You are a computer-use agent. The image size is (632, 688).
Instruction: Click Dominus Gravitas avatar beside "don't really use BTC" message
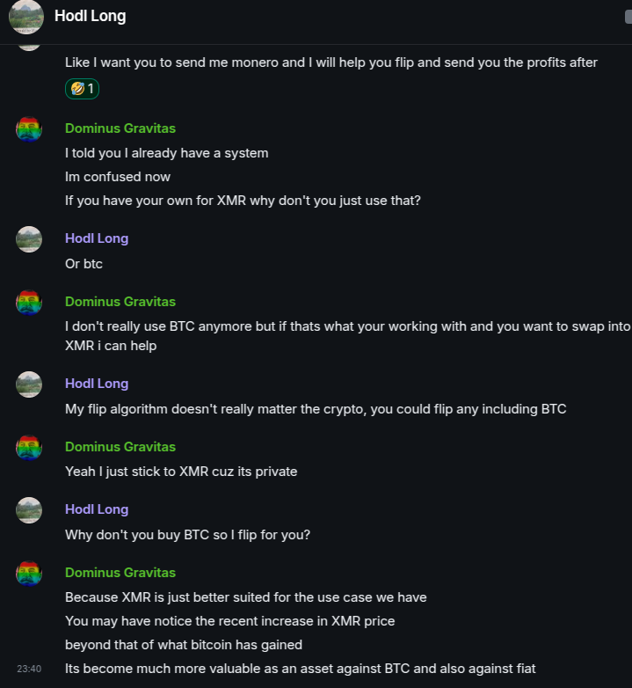tap(29, 303)
